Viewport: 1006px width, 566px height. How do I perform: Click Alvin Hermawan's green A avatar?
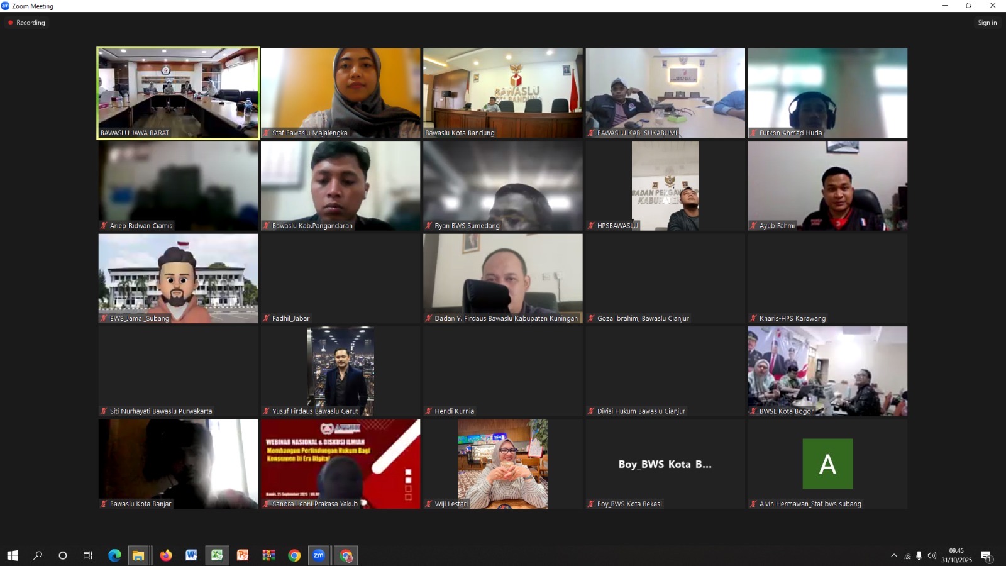pos(827,464)
